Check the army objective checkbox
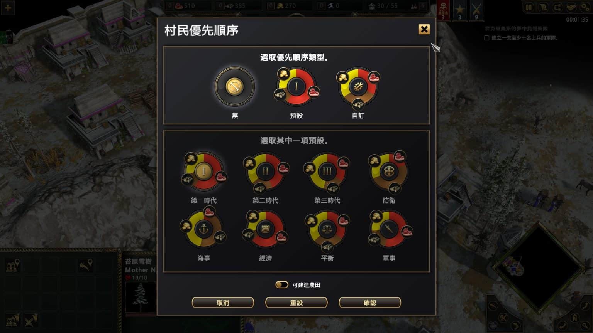Image resolution: width=593 pixels, height=333 pixels. (486, 38)
